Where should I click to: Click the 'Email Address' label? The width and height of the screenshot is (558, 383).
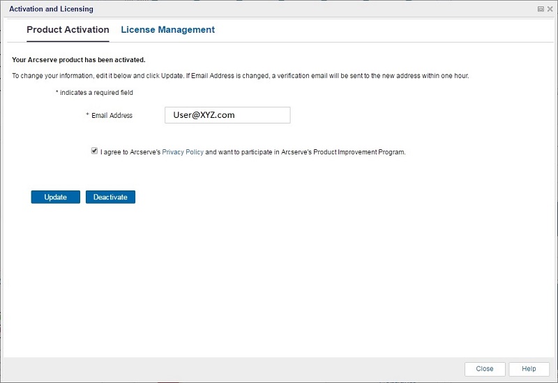coord(112,115)
